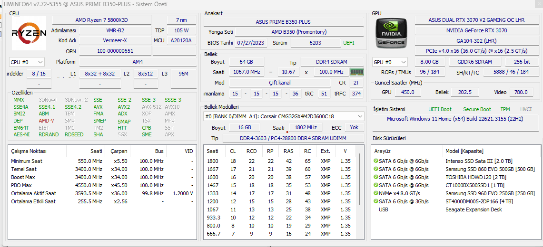The width and height of the screenshot is (543, 247).
Task: Click the 64 GB memory size field
Action: pyautogui.click(x=246, y=62)
